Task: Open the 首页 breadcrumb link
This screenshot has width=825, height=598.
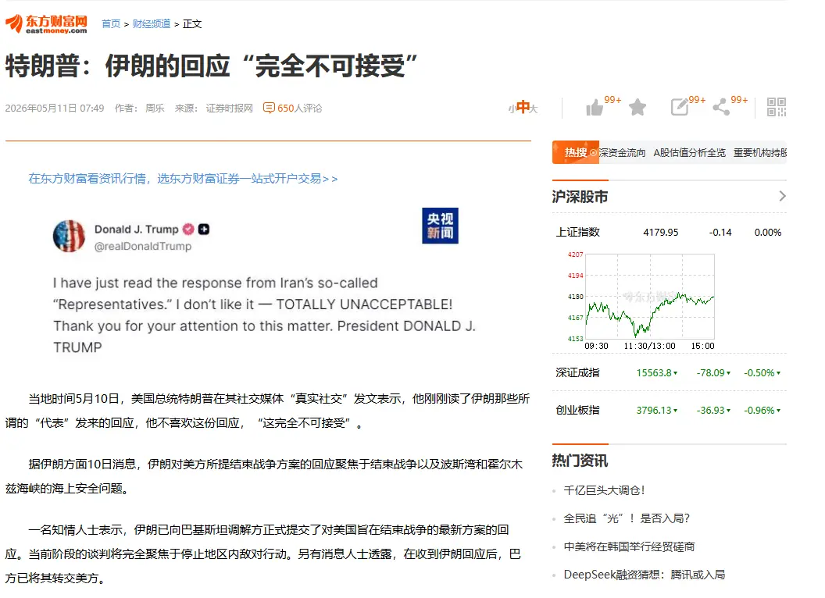Action: (110, 23)
